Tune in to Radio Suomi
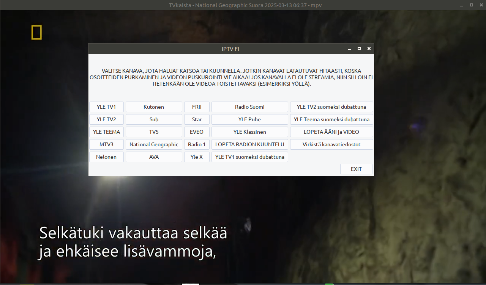Image resolution: width=486 pixels, height=285 pixels. click(x=249, y=107)
